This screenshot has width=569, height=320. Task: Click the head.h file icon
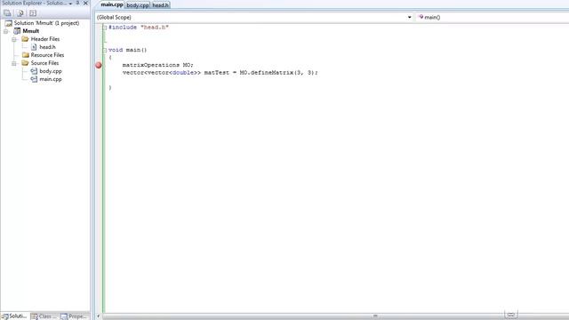[x=34, y=47]
